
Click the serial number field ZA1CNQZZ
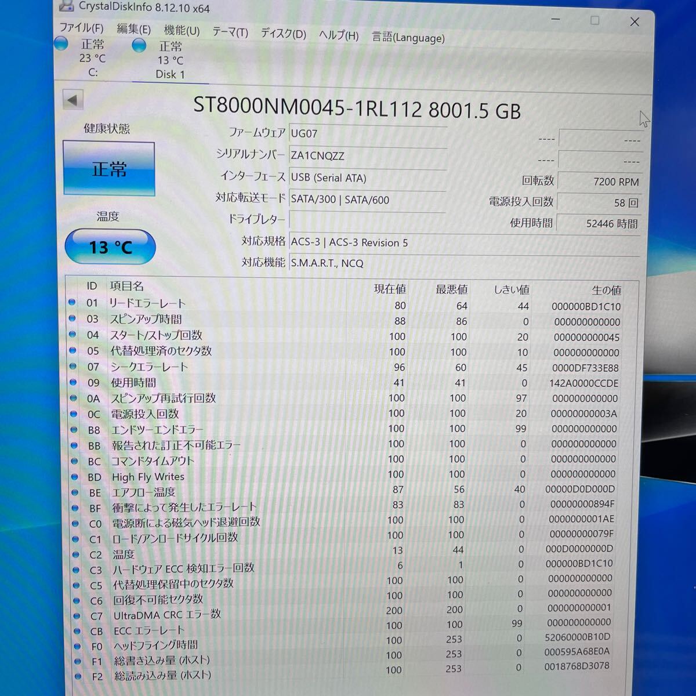click(368, 156)
